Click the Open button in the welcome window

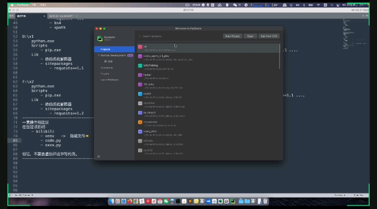pyautogui.click(x=250, y=36)
